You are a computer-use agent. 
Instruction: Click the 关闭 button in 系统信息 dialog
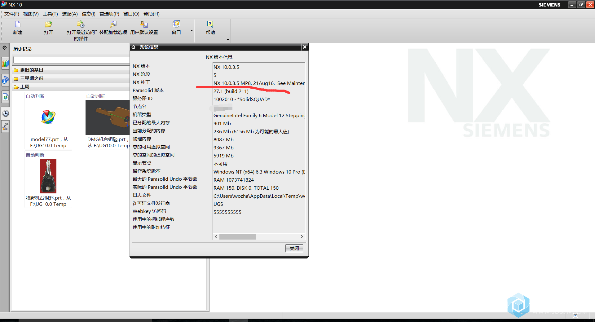(294, 248)
